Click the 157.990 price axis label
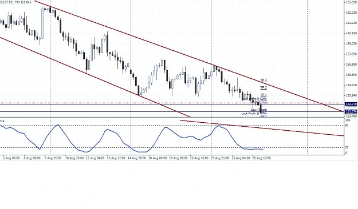 (351, 54)
